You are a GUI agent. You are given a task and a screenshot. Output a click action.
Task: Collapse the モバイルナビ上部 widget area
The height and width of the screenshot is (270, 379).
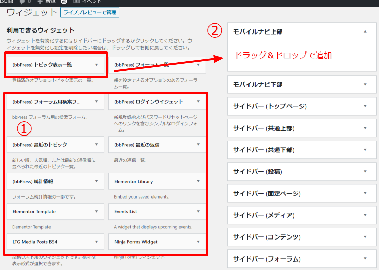[x=365, y=32]
